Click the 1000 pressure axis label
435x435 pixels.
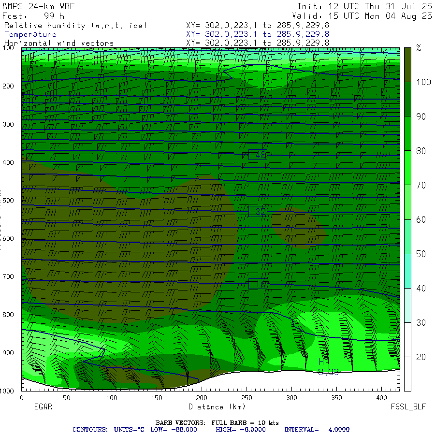[x=7, y=391]
